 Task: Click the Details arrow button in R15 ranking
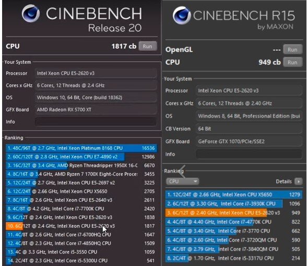pyautogui.click(x=299, y=181)
